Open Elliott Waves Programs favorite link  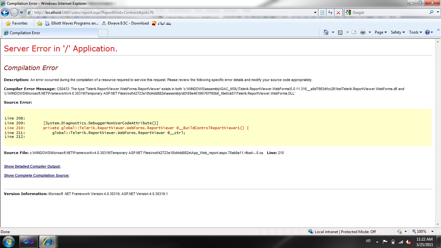click(x=72, y=23)
